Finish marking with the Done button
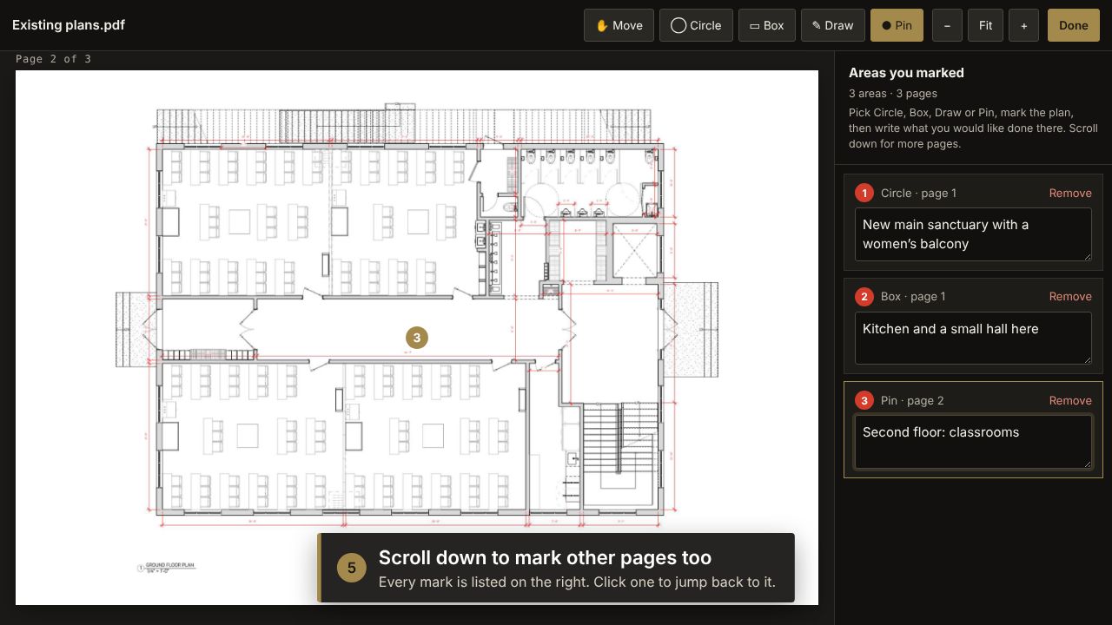Viewport: 1112px width, 625px height. click(1074, 25)
